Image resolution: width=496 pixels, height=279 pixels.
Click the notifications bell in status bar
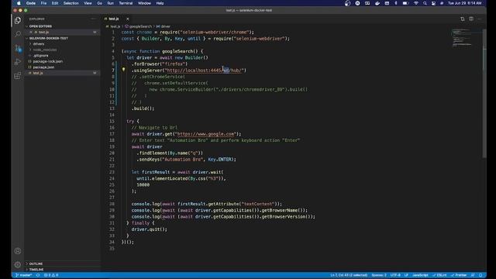[x=480, y=275]
